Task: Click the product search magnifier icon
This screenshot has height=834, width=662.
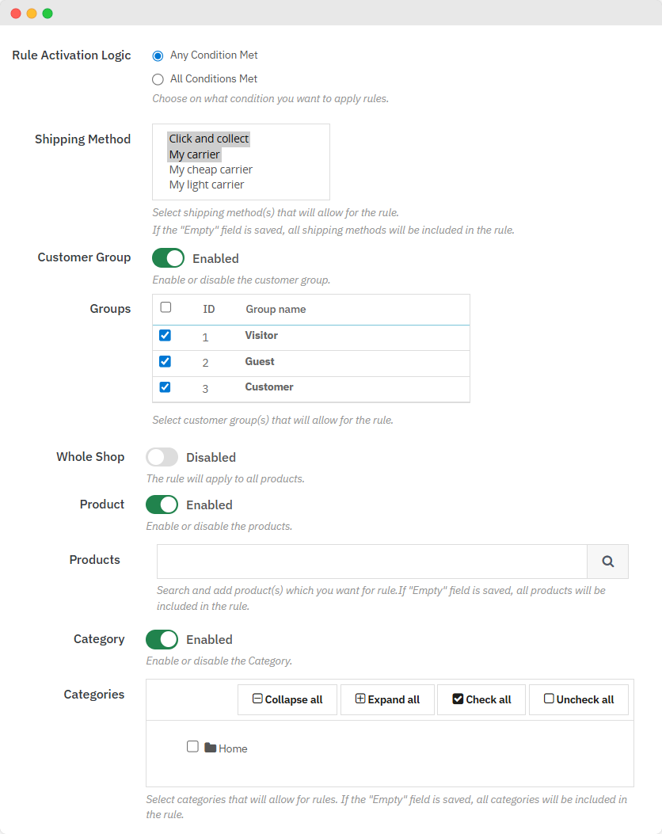Action: tap(607, 562)
